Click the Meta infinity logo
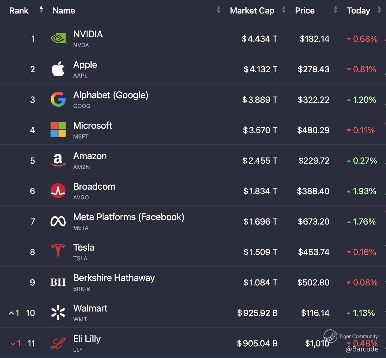 pos(58,221)
